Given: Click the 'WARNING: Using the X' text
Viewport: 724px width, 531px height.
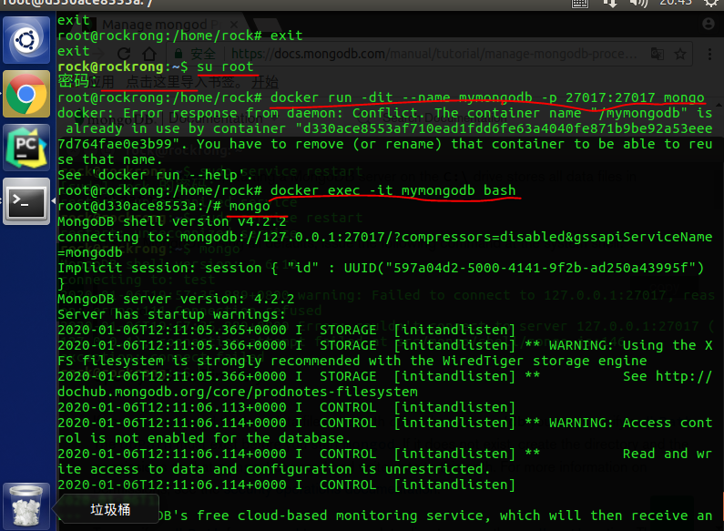Looking at the screenshot, I should tap(630, 345).
